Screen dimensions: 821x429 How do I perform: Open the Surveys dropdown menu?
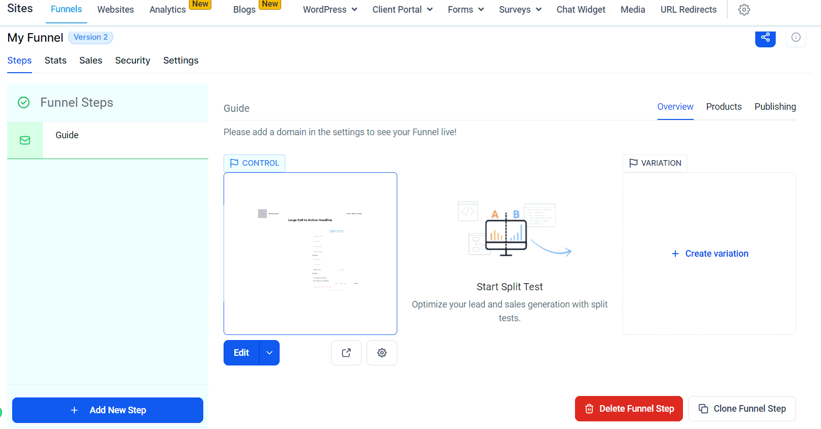click(520, 10)
